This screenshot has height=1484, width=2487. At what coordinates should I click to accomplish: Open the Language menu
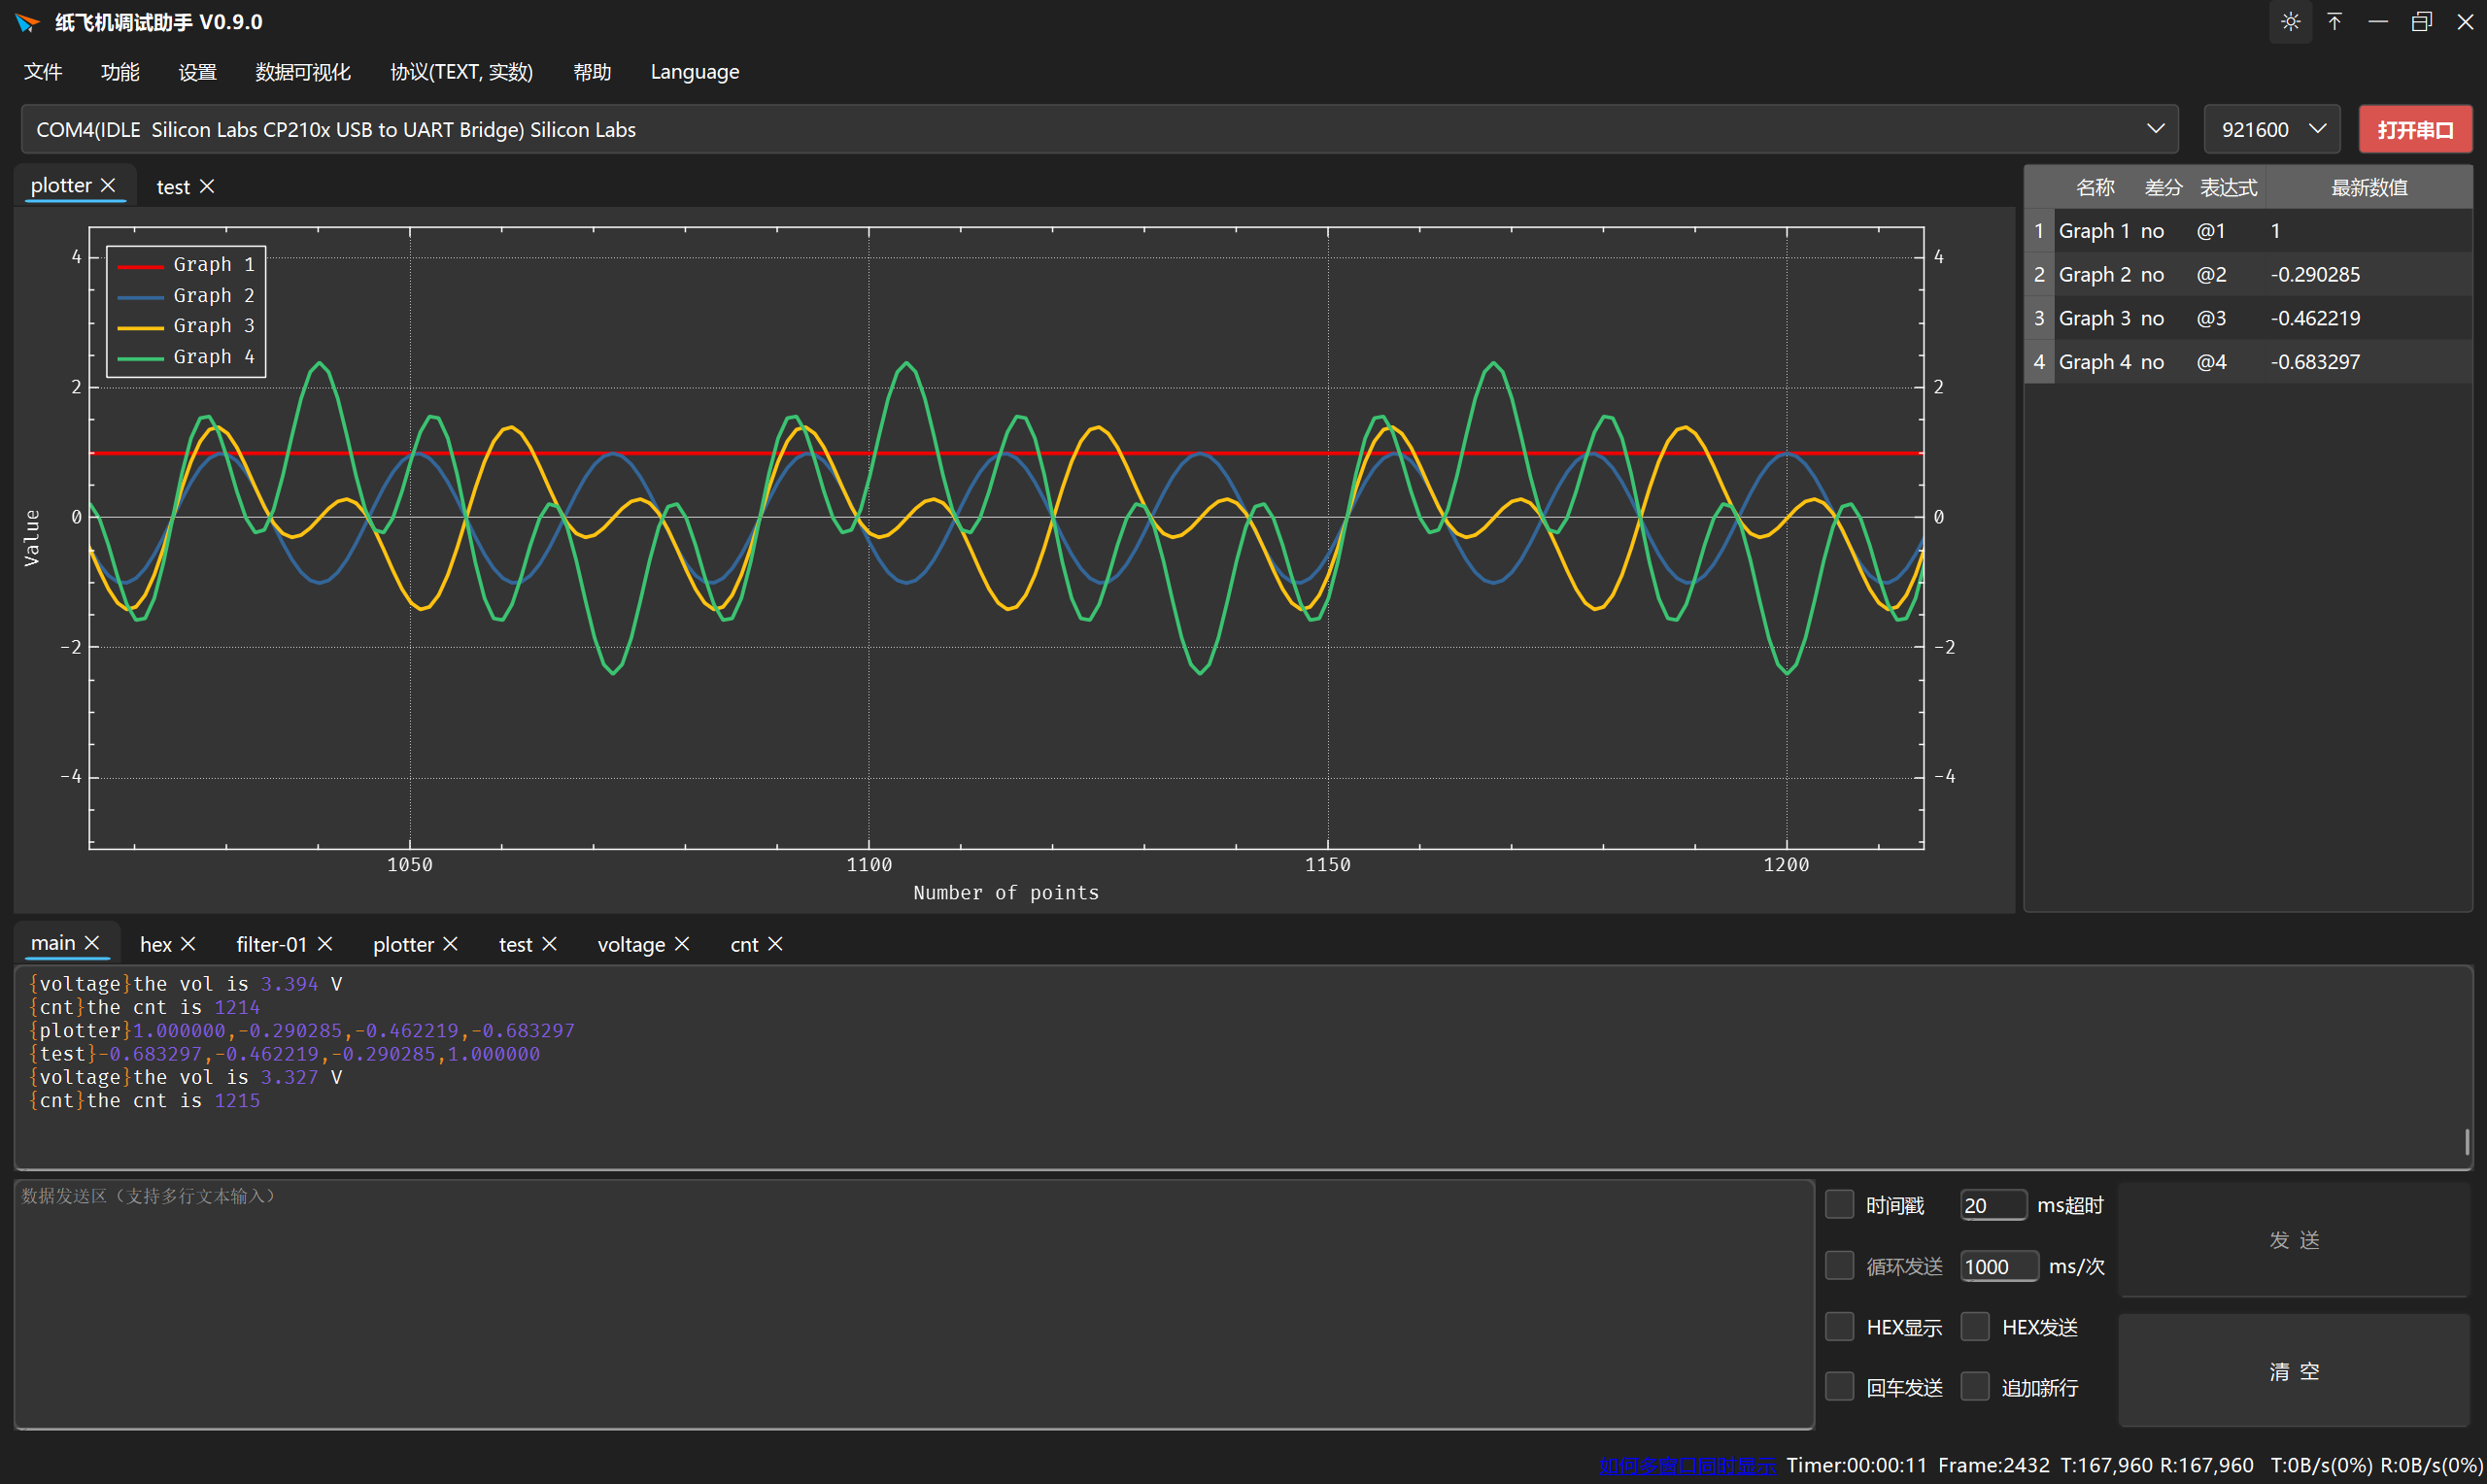pos(694,72)
